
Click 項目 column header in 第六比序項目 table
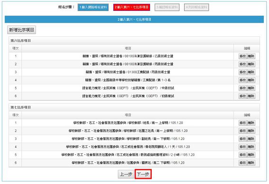(x=128, y=48)
